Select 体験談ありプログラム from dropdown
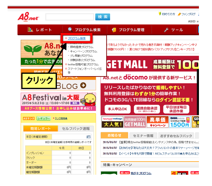Image resolution: width=212 pixels, height=186 pixels. pyautogui.click(x=83, y=60)
